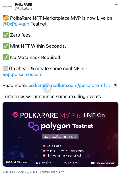Open the PolkaRARE display name
Viewport: 121px width, 176px height.
(x=23, y=4)
